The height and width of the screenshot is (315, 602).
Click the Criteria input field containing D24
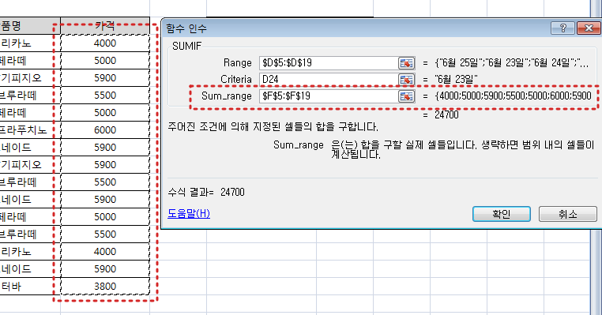(329, 80)
